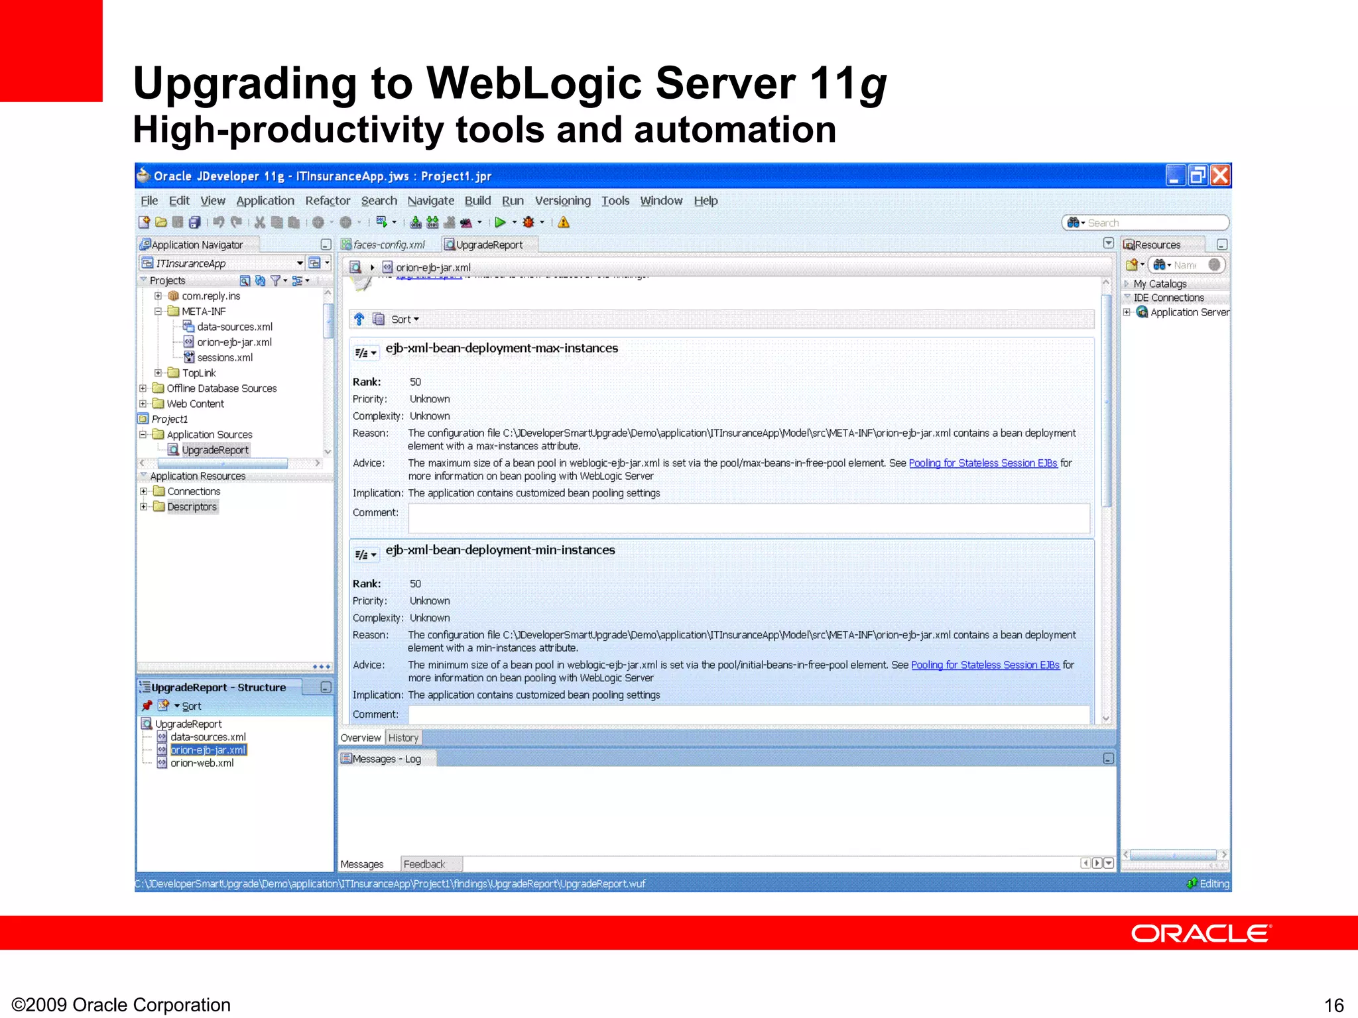Viewport: 1358px width, 1018px height.
Task: Click the Rebuild toolbar icon
Action: (x=432, y=223)
